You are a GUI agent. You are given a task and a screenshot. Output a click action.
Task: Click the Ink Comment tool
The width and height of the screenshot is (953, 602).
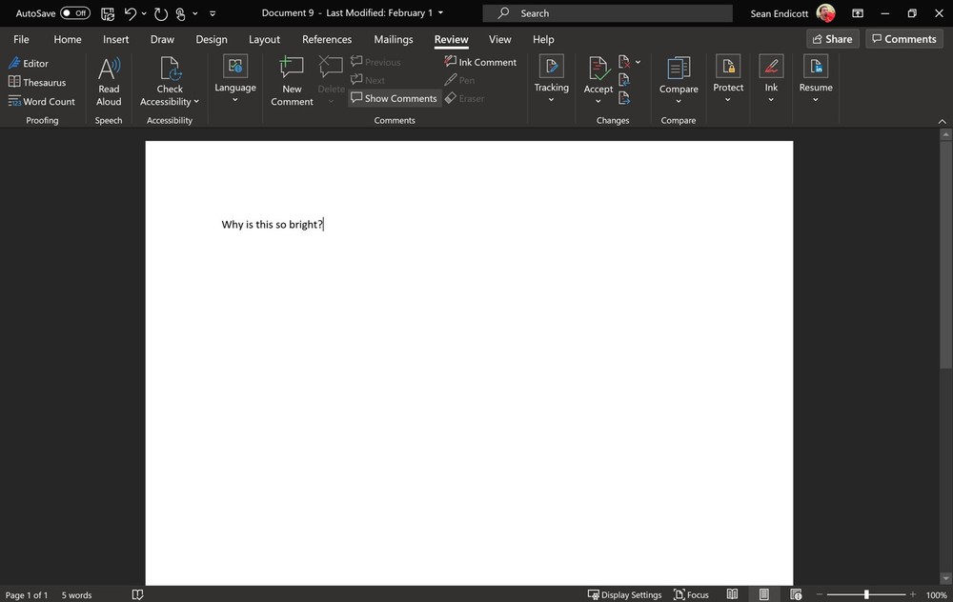[480, 62]
